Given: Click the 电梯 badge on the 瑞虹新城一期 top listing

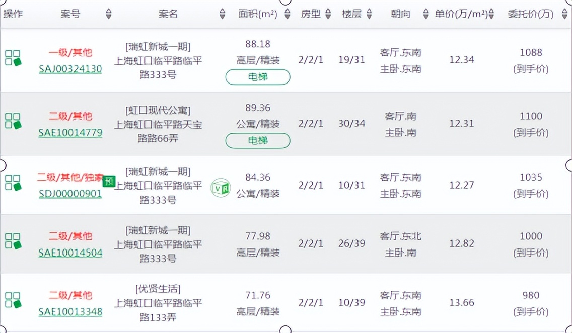Looking at the screenshot, I should pos(257,77).
